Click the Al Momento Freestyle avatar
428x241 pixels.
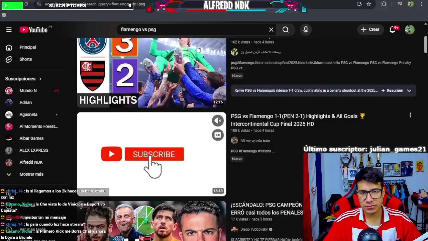point(9,127)
